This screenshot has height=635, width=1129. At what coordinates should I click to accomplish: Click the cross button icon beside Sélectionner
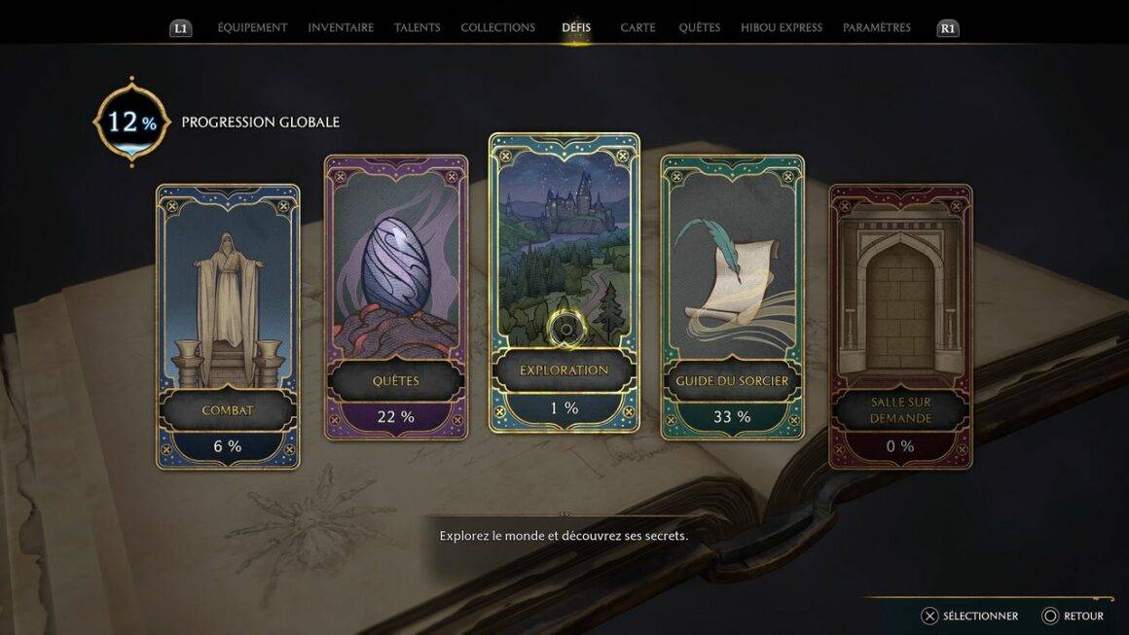click(929, 616)
